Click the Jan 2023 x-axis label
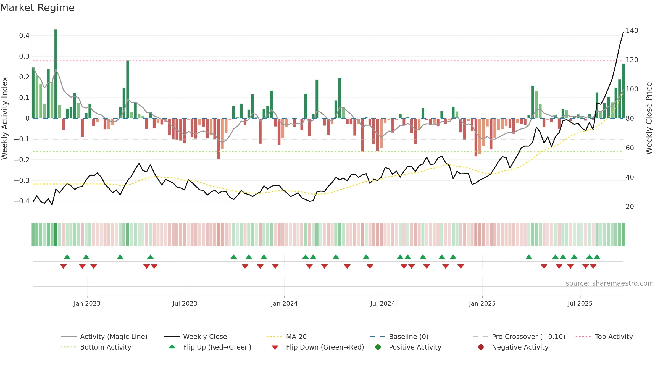The width and height of the screenshot is (663, 373). (87, 303)
